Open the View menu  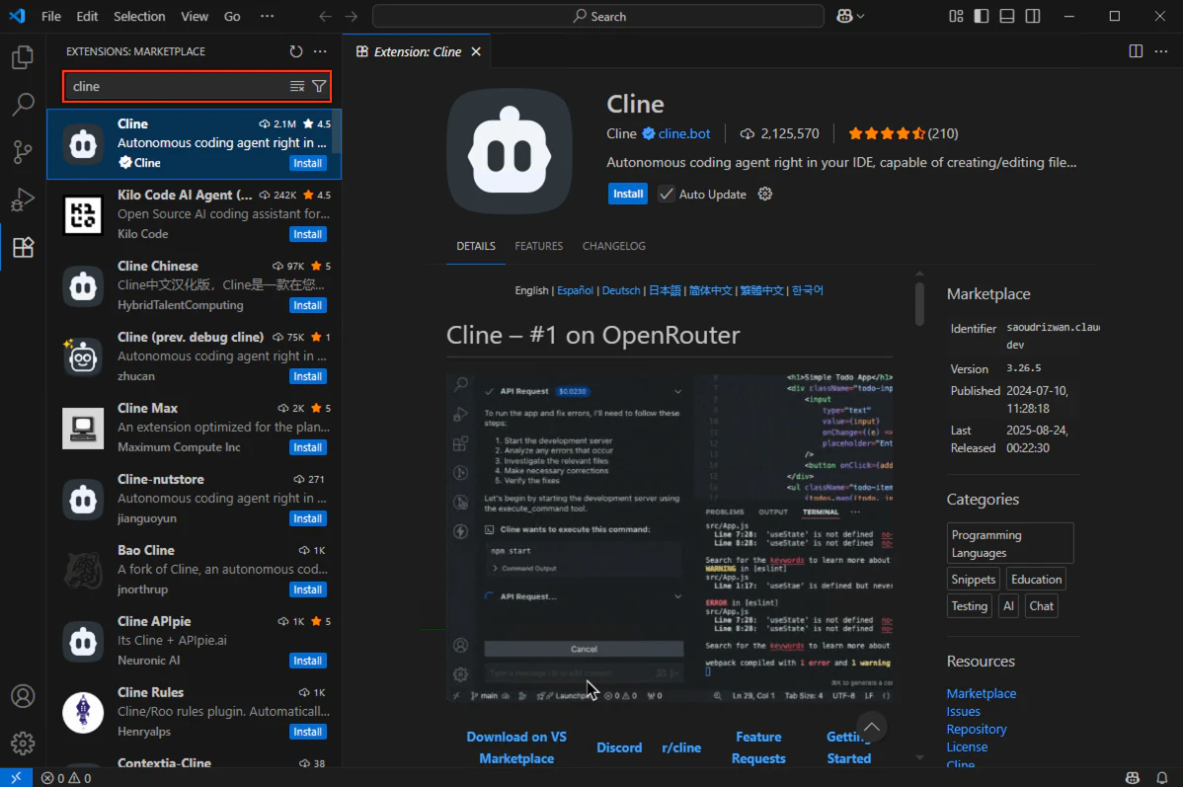point(195,16)
